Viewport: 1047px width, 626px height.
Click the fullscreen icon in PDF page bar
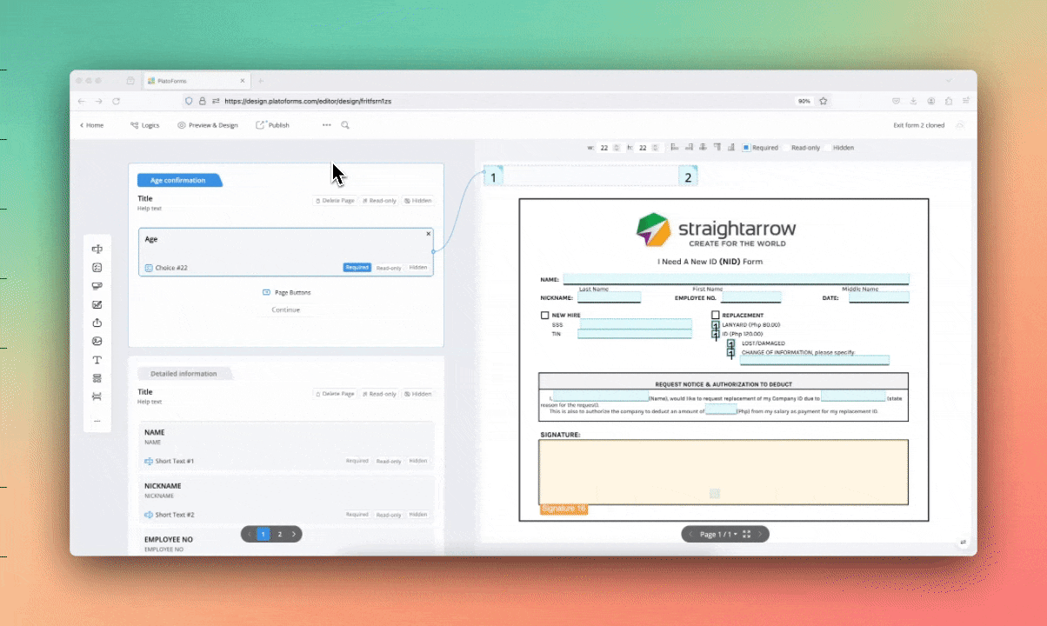[747, 534]
